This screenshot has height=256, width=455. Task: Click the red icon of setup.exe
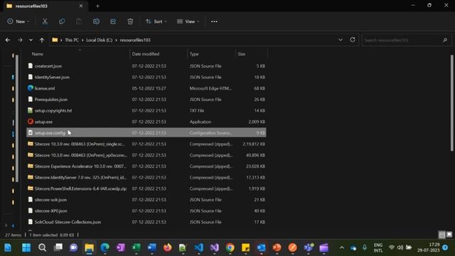tap(31, 122)
